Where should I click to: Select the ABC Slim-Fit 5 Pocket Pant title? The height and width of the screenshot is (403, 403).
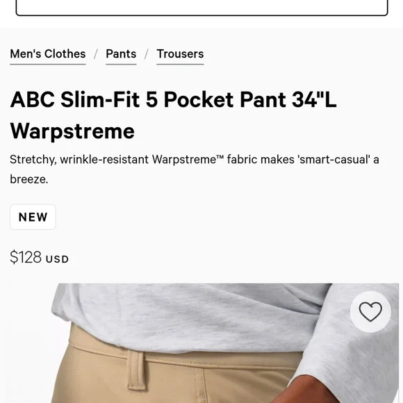tap(173, 115)
